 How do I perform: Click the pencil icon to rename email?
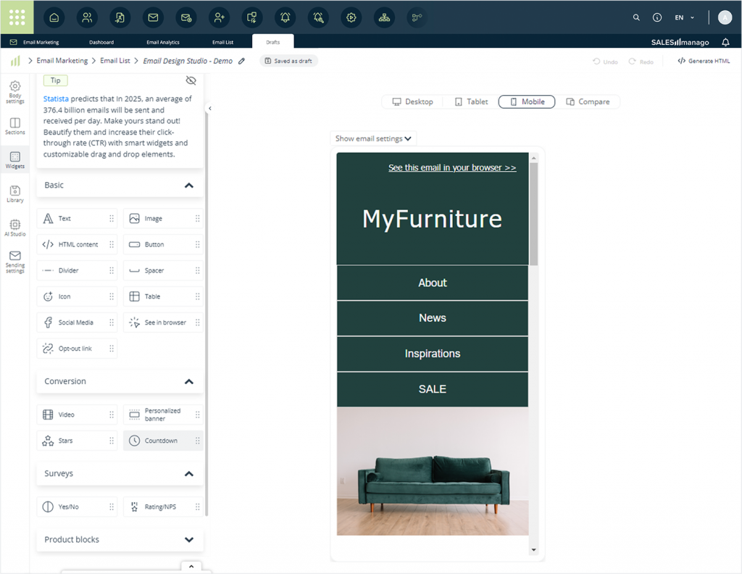tap(242, 61)
